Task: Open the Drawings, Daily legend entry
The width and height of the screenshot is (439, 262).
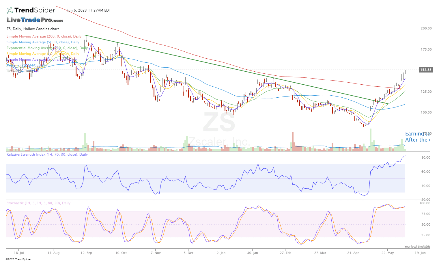Action: pos(20,70)
